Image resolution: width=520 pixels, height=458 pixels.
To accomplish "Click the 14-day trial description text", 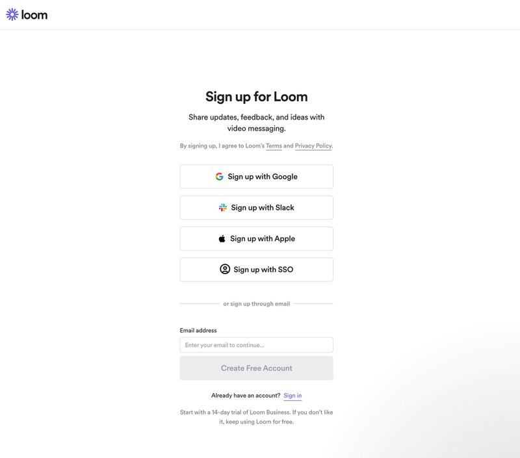I will pyautogui.click(x=256, y=416).
